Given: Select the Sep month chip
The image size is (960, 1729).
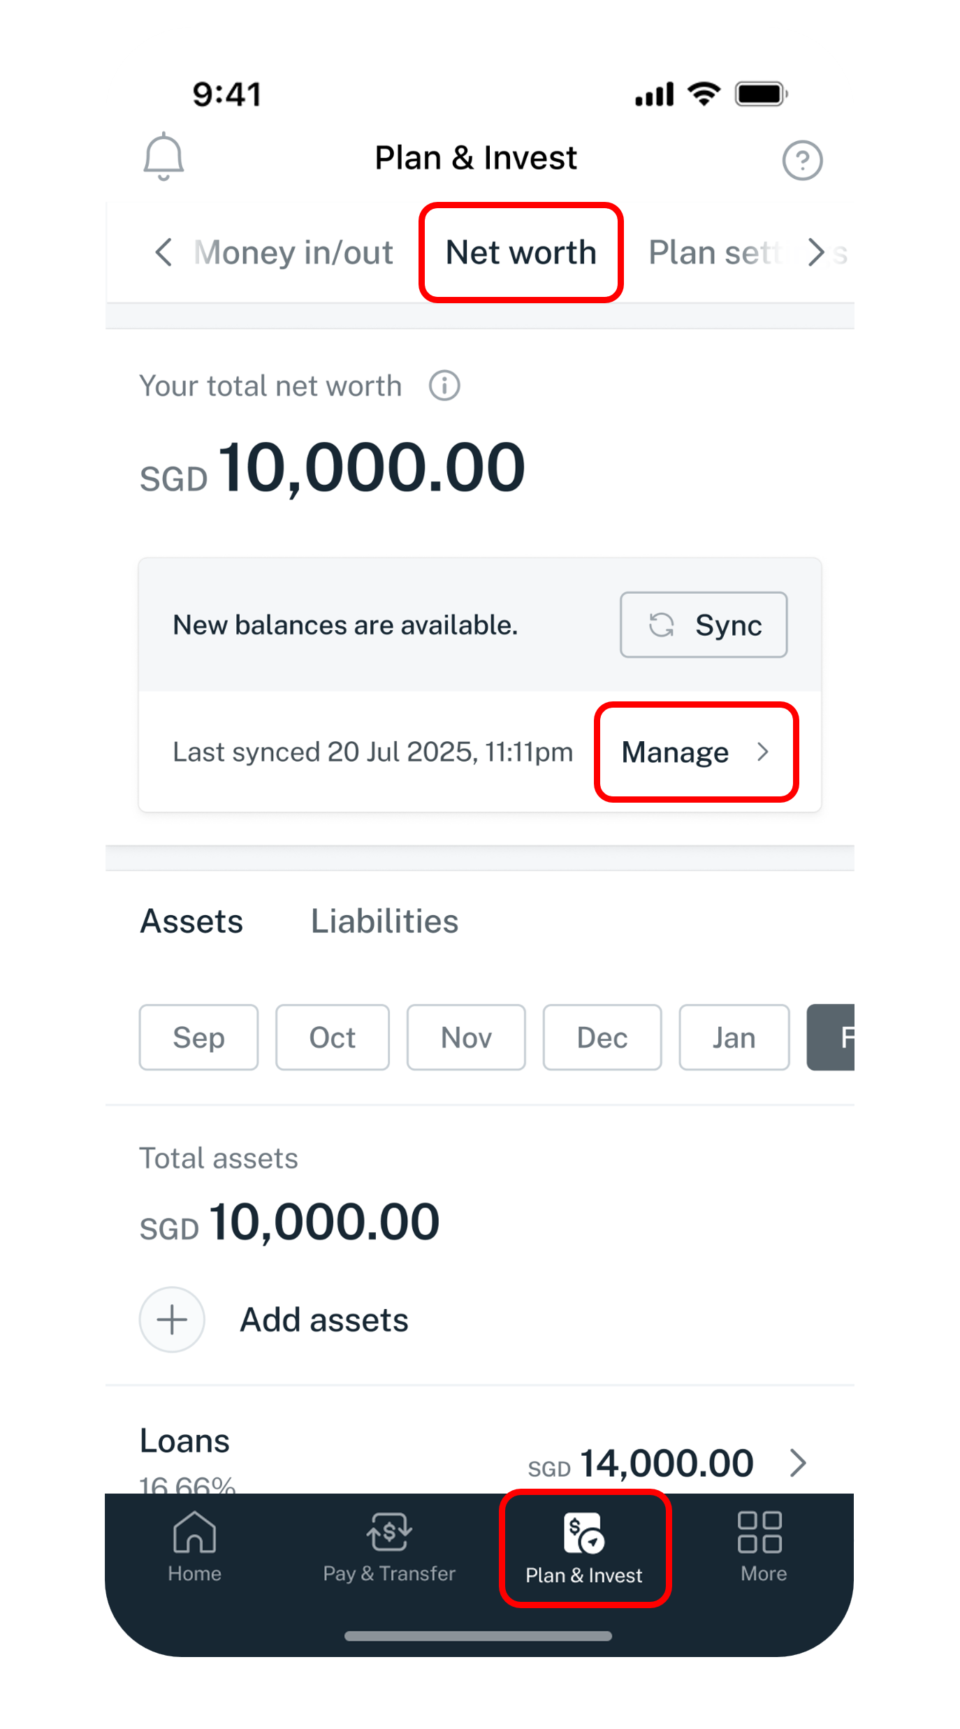Looking at the screenshot, I should [x=198, y=1037].
